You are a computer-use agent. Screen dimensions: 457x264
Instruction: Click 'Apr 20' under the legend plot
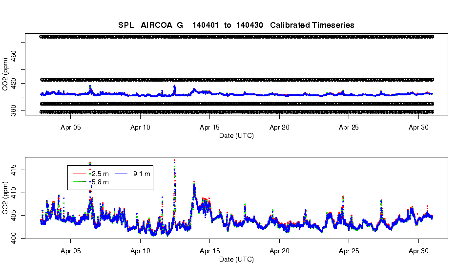pos(279,251)
